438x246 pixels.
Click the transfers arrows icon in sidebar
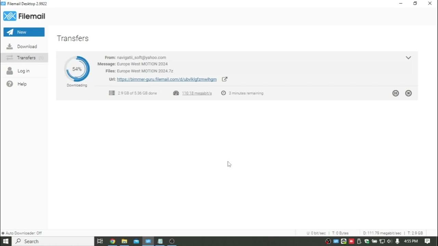(x=10, y=58)
